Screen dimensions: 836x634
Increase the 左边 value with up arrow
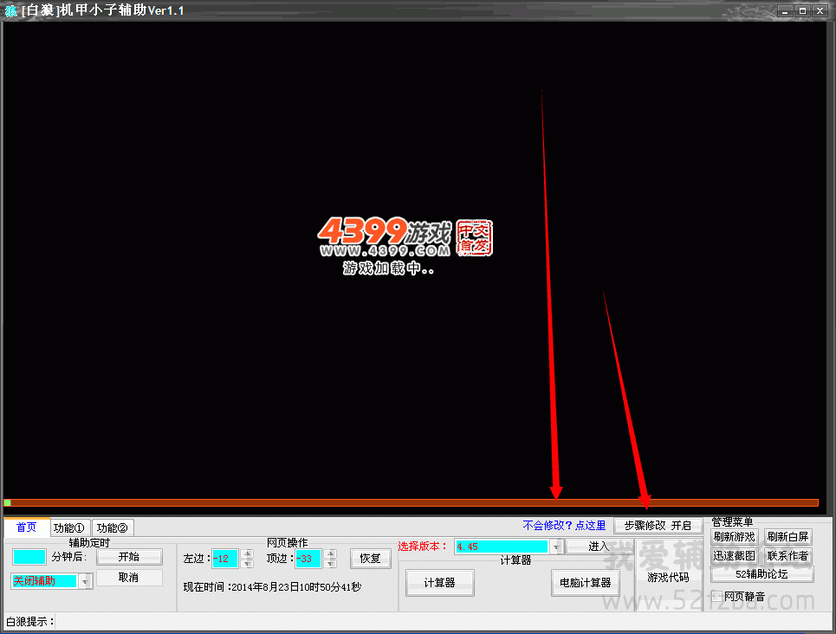[x=248, y=554]
